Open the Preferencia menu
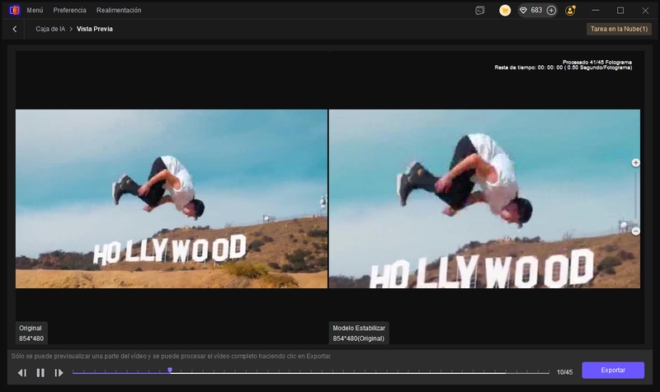 (x=69, y=10)
